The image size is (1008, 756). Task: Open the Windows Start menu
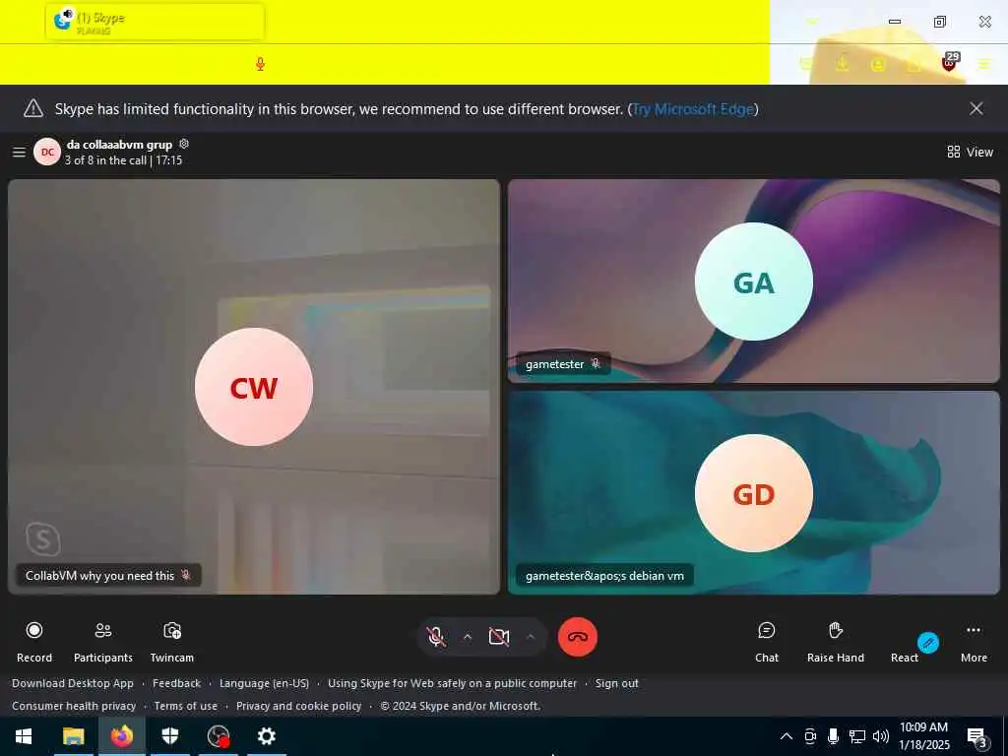24,736
